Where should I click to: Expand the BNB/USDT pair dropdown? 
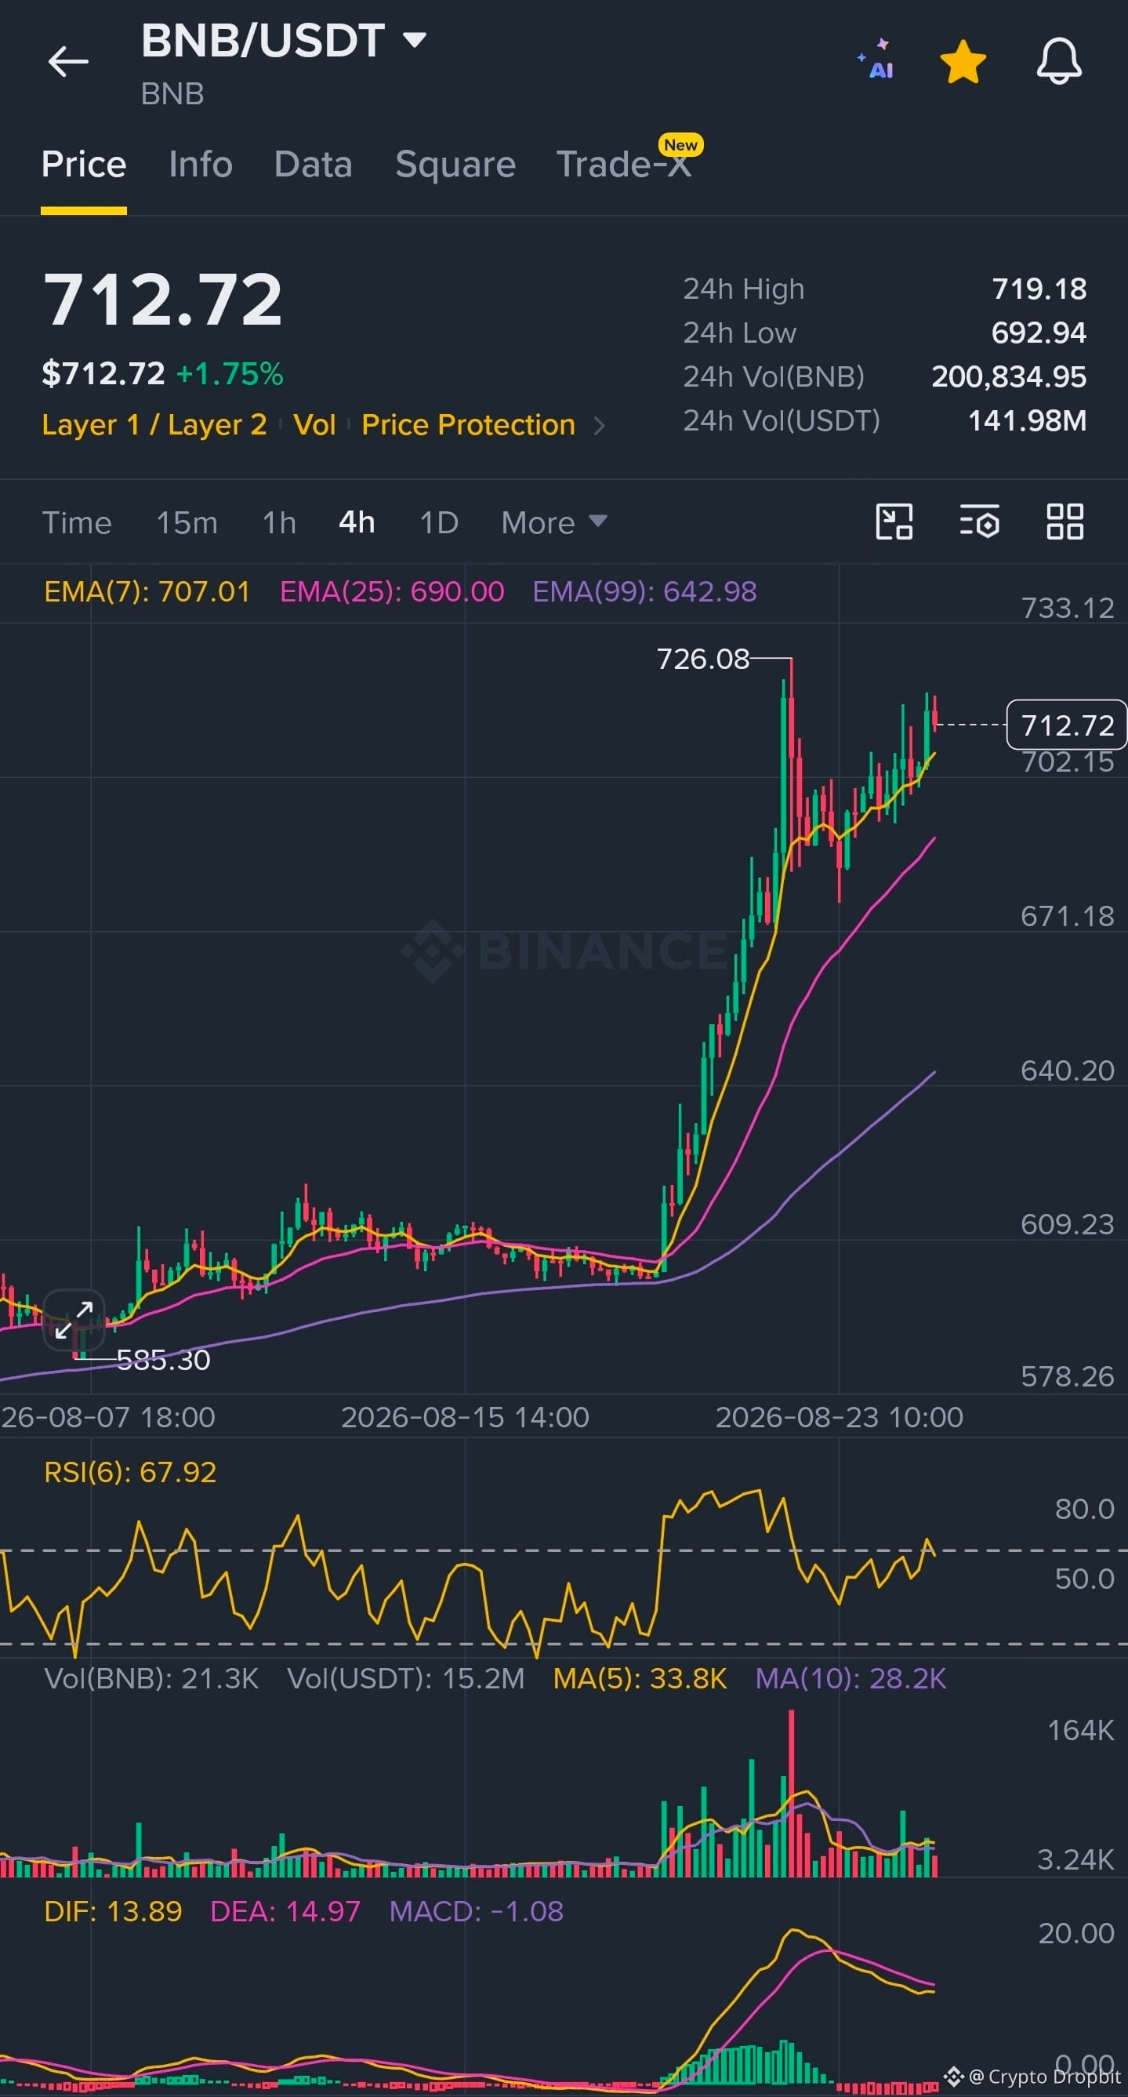point(414,40)
